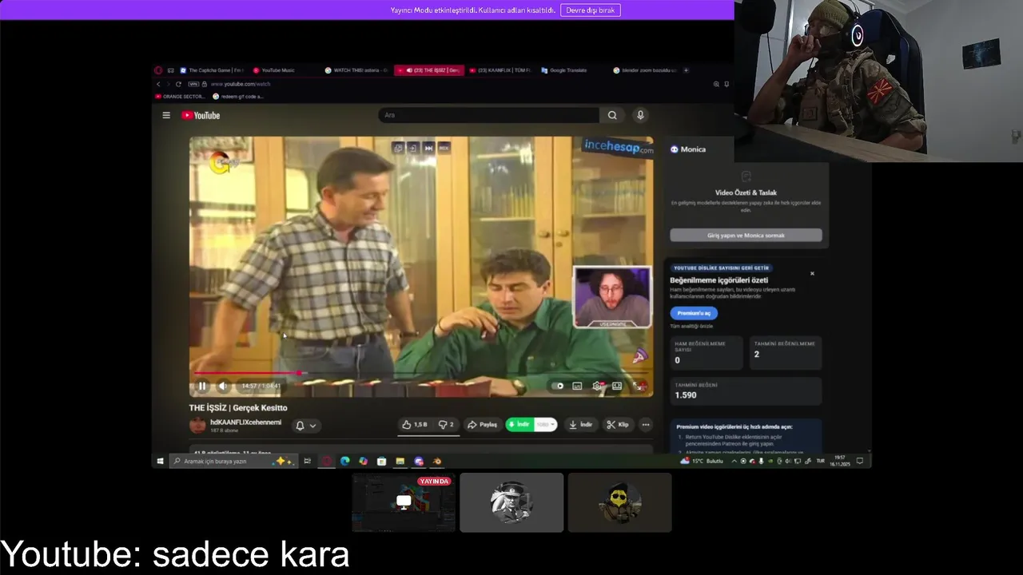This screenshot has height=575, width=1023.
Task: Enter fullscreen on the video player
Action: click(x=639, y=386)
